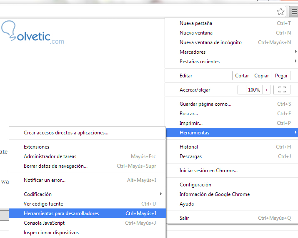The width and height of the screenshot is (298, 238).
Task: Expand the Codificación submenu arrow
Action: 161,194
